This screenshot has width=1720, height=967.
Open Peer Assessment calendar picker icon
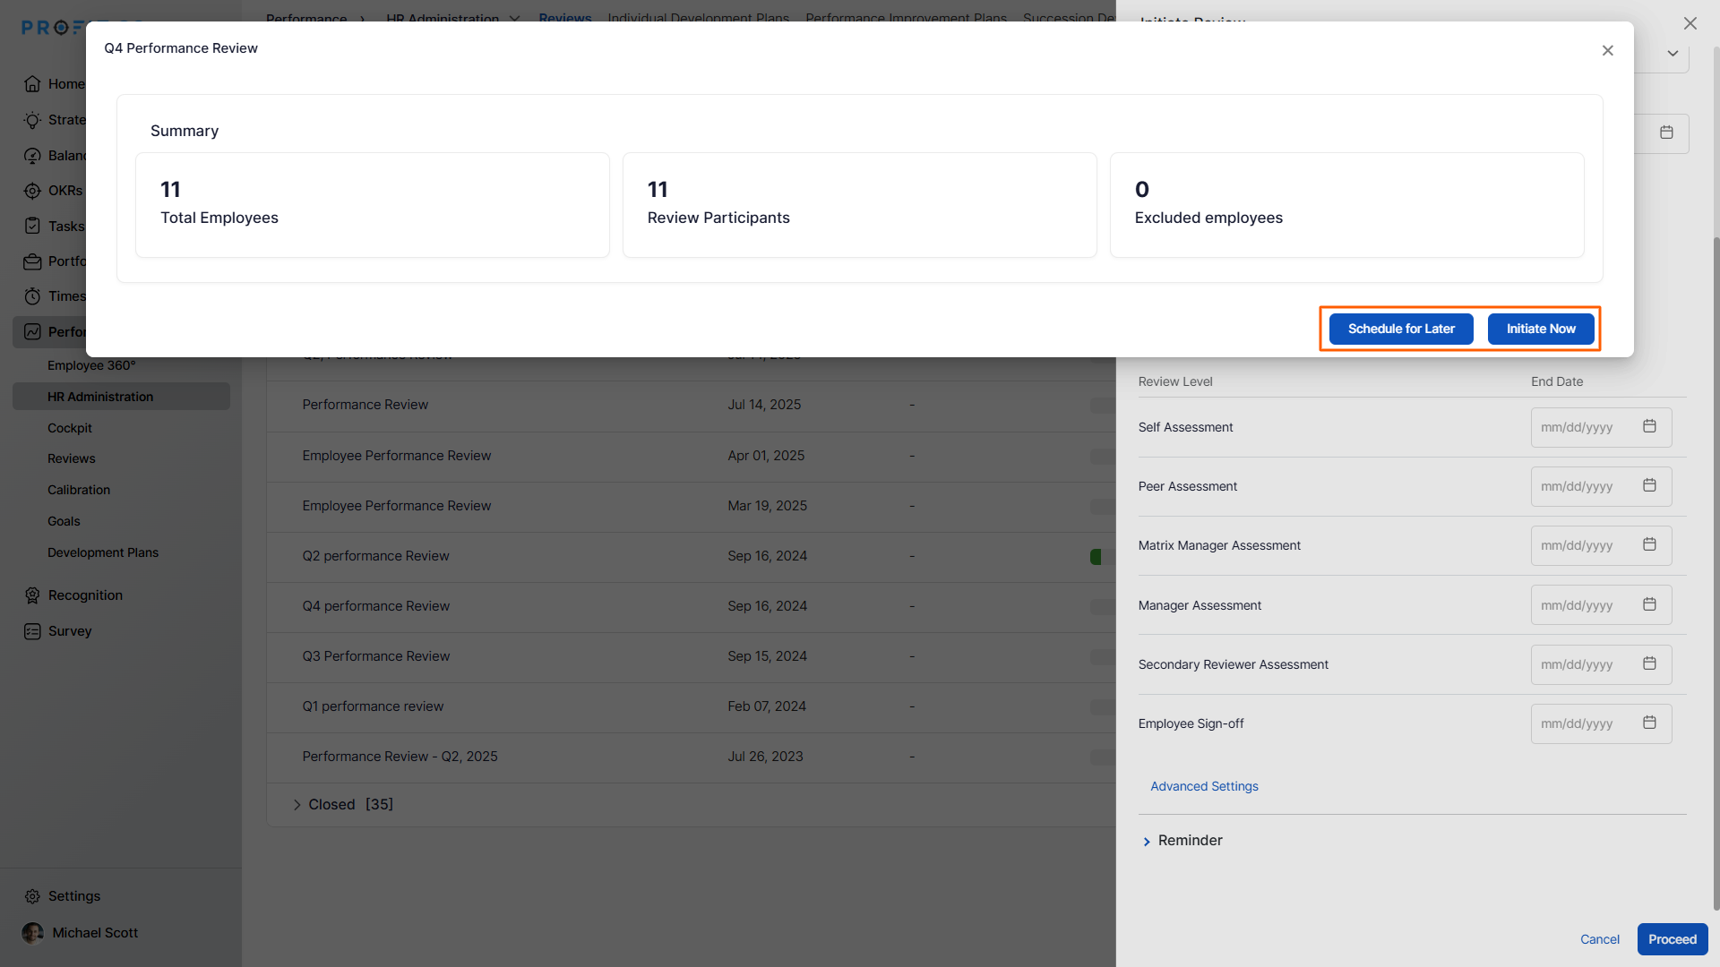(1649, 485)
